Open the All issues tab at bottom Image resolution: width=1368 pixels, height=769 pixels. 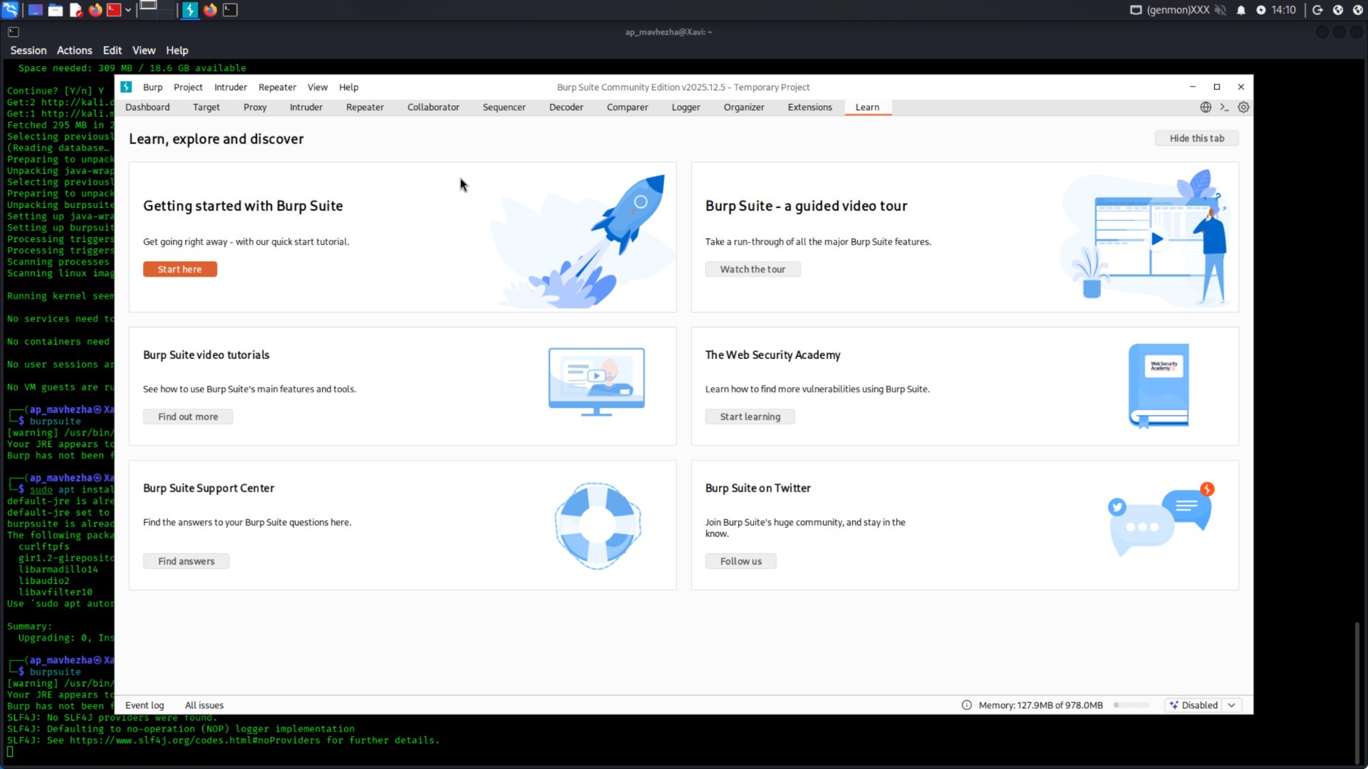pyautogui.click(x=204, y=705)
